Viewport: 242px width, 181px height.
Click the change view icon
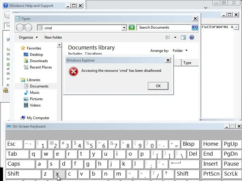tap(168, 37)
